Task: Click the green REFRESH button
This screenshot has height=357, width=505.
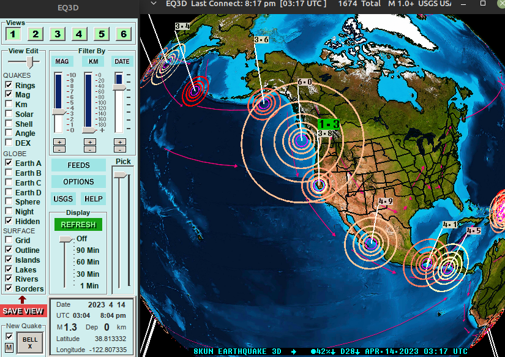Action: [78, 225]
